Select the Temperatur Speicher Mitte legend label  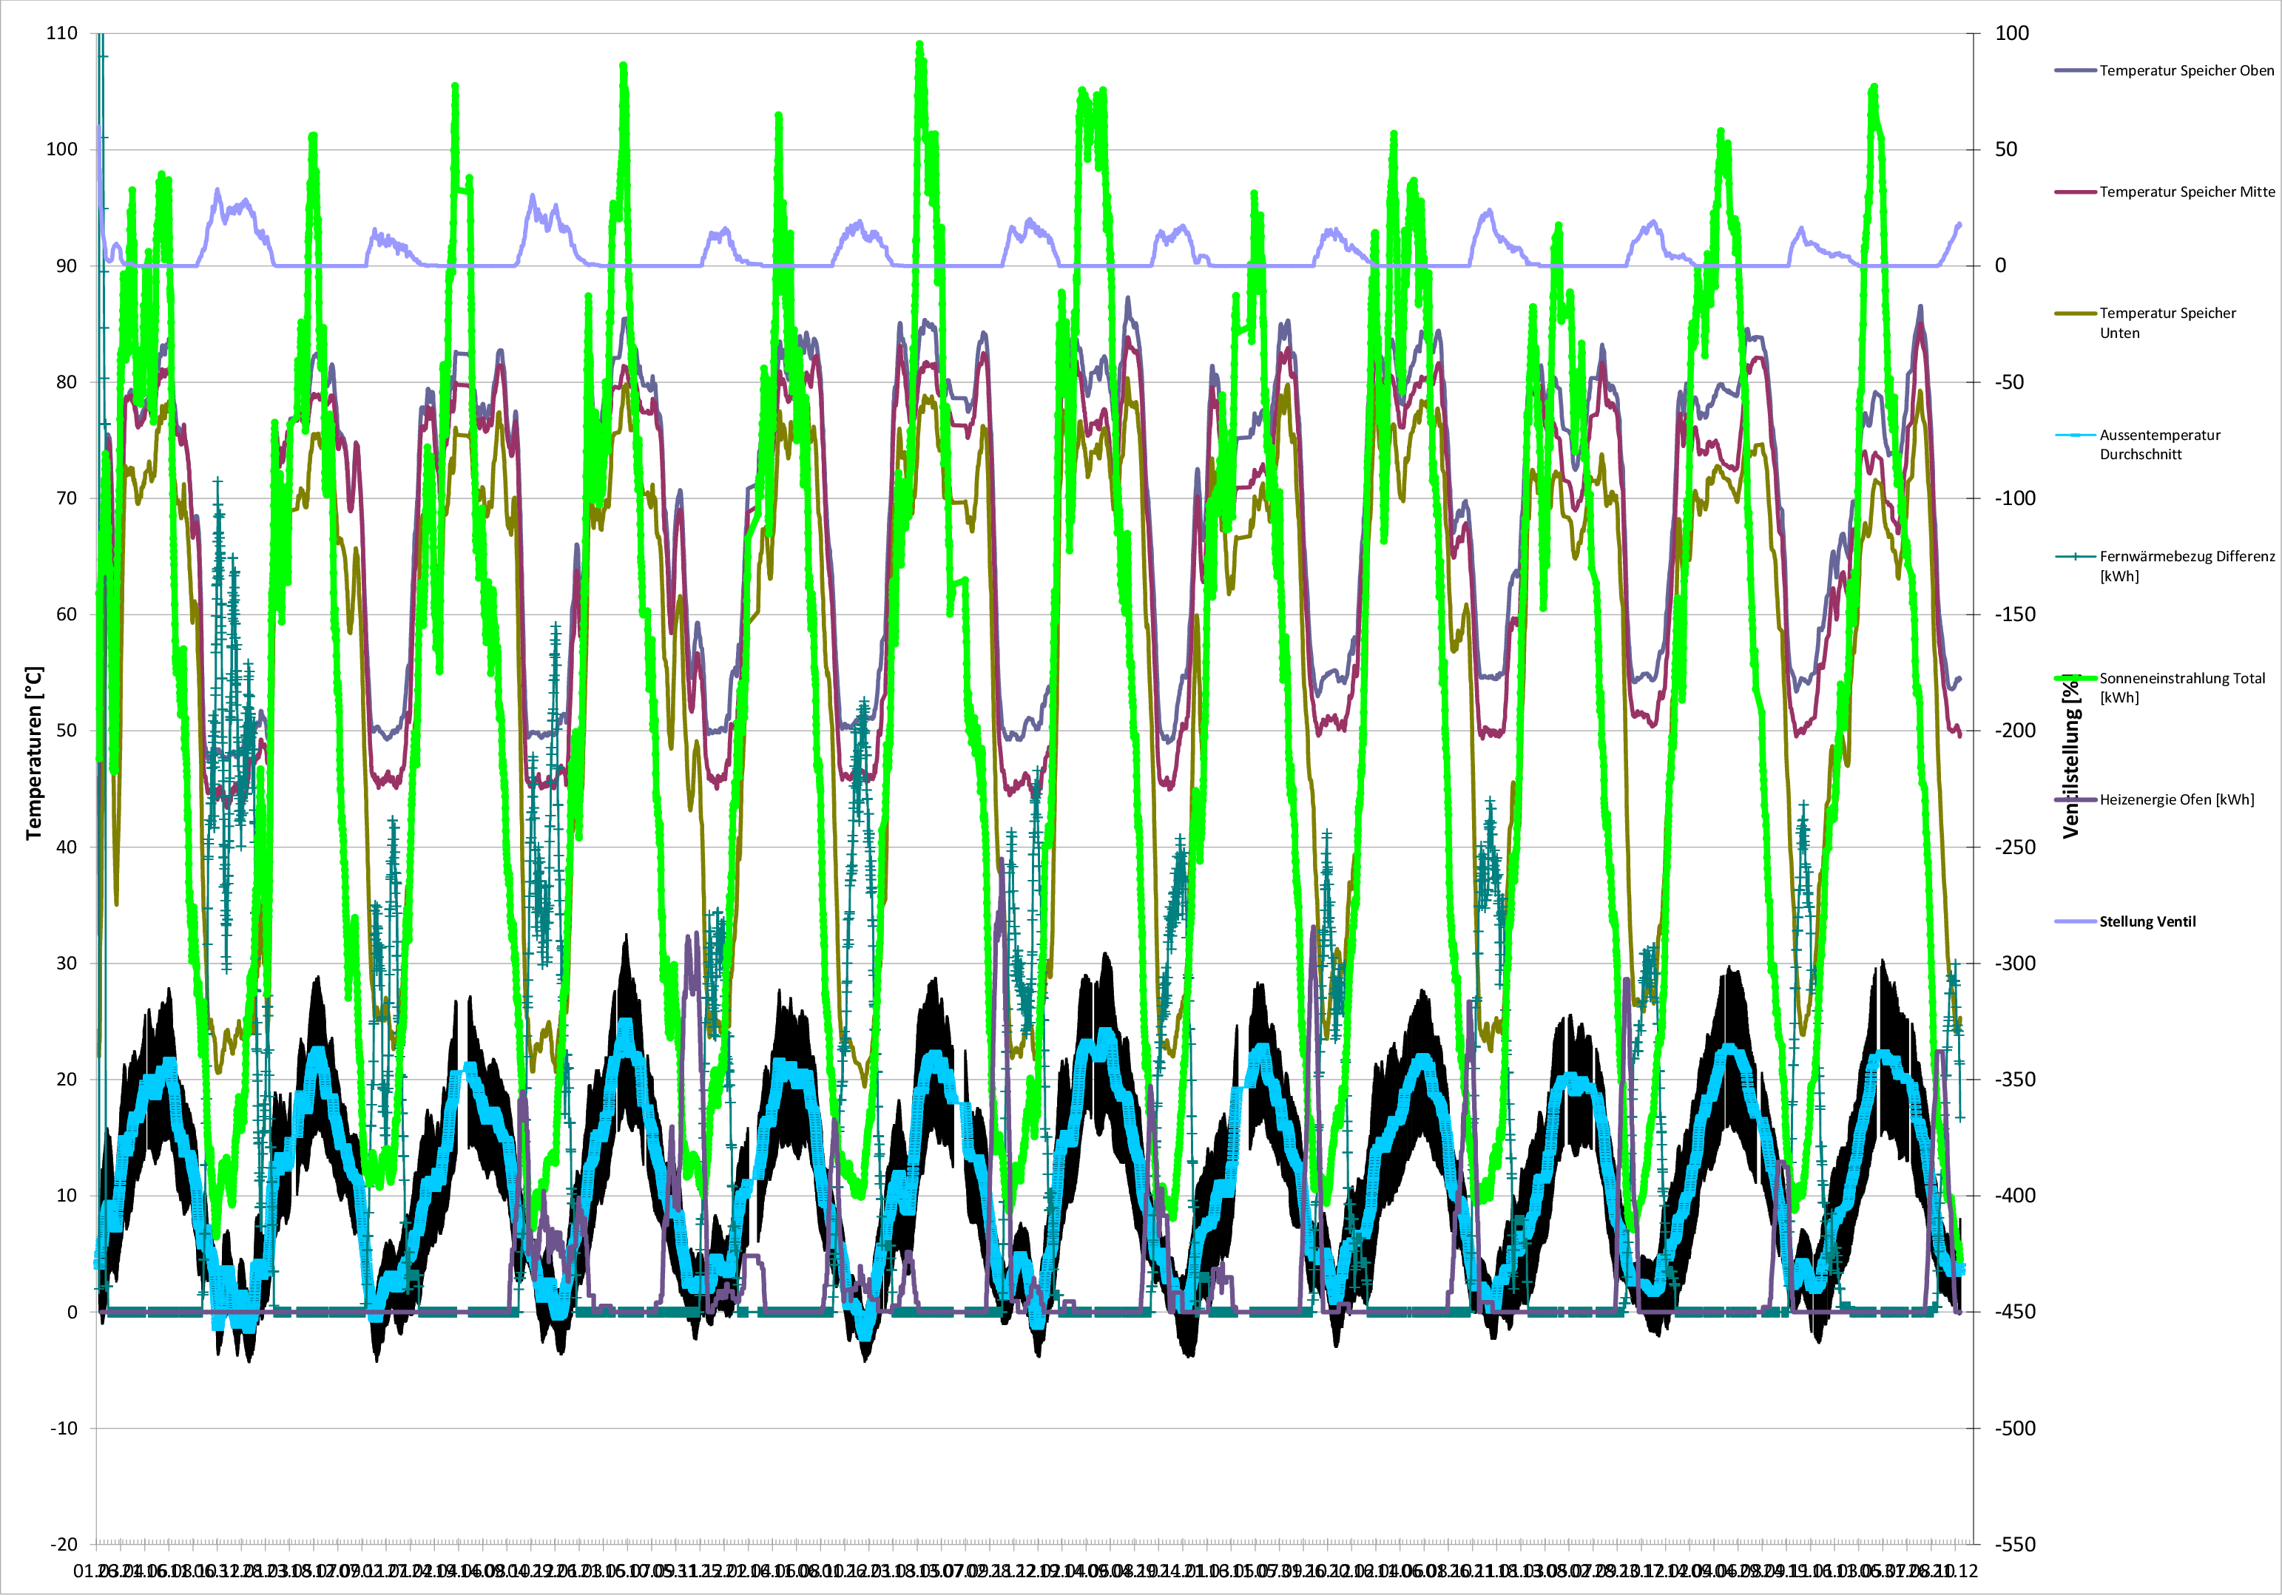pos(2187,192)
